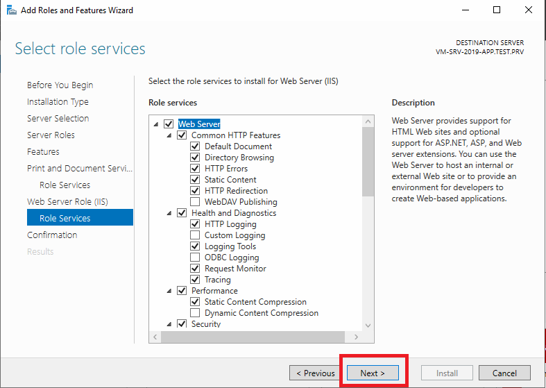The image size is (546, 388).
Task: Collapse the Common HTTP Features node
Action: (169, 135)
